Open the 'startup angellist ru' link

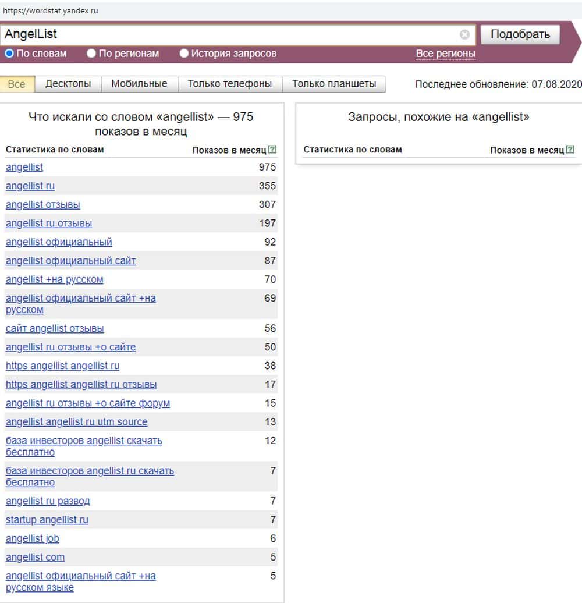pos(47,520)
